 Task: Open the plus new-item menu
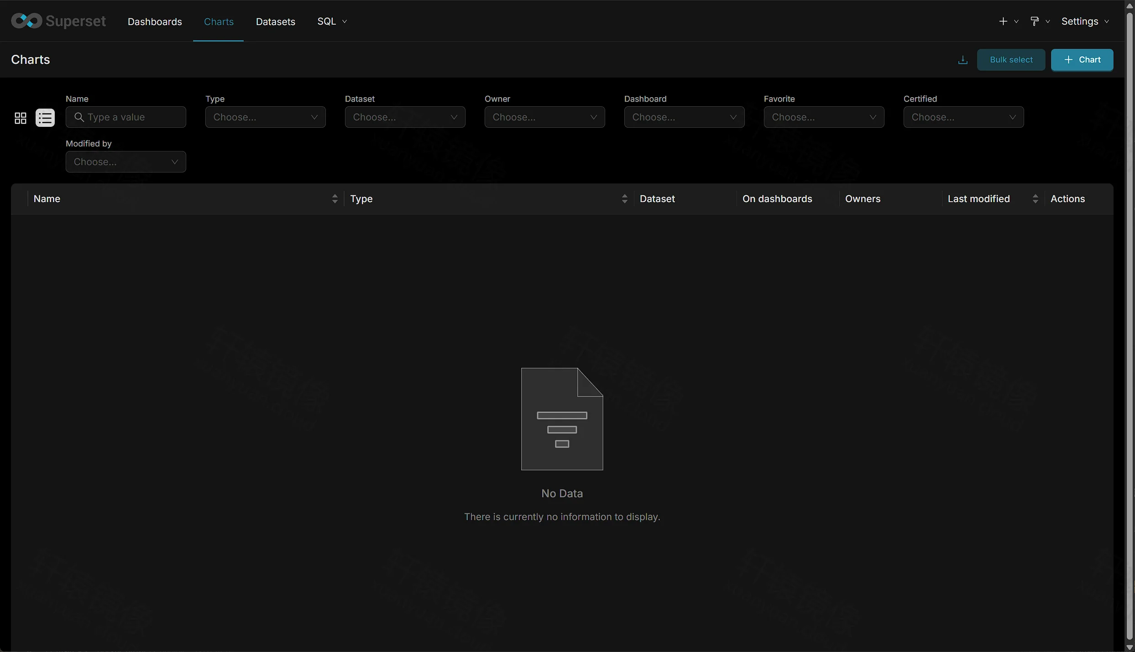(x=1008, y=21)
